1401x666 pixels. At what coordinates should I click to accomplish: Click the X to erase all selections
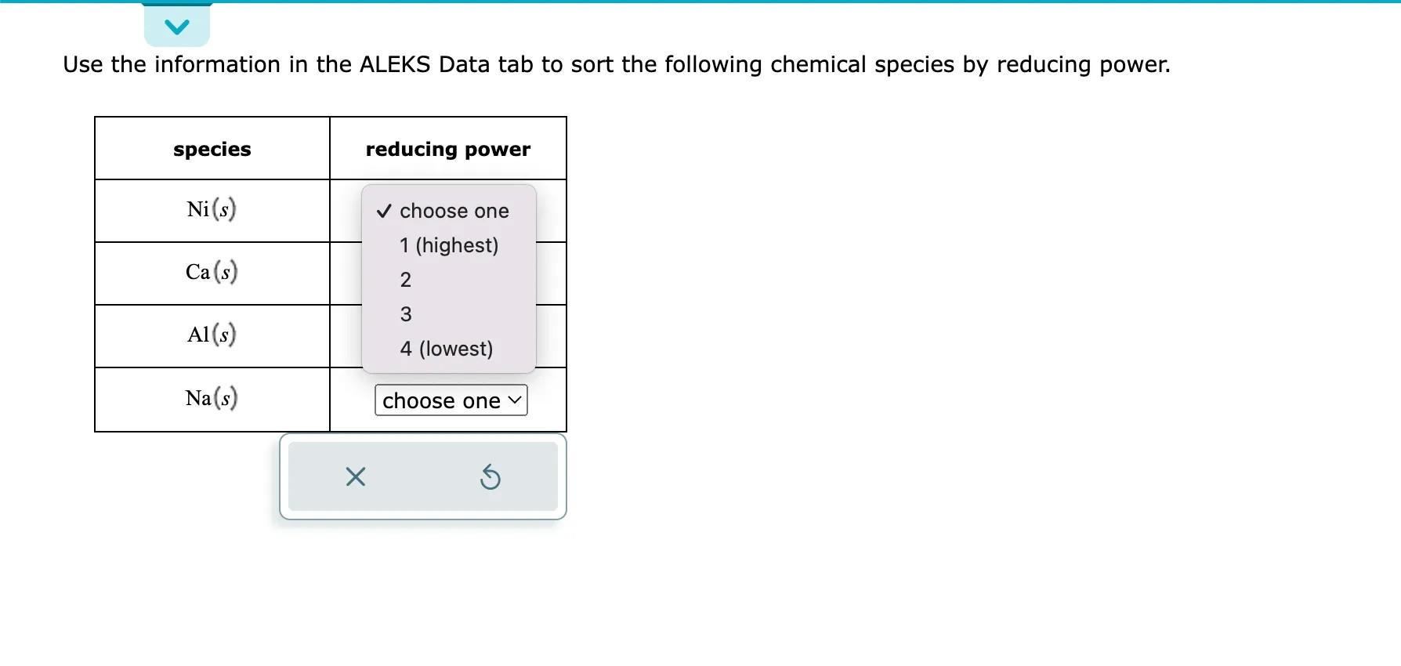click(354, 476)
